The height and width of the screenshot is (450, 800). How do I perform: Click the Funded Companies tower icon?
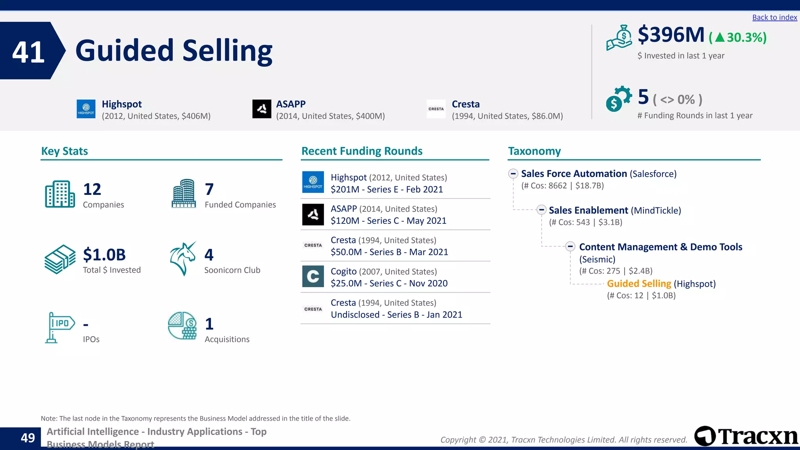(184, 193)
